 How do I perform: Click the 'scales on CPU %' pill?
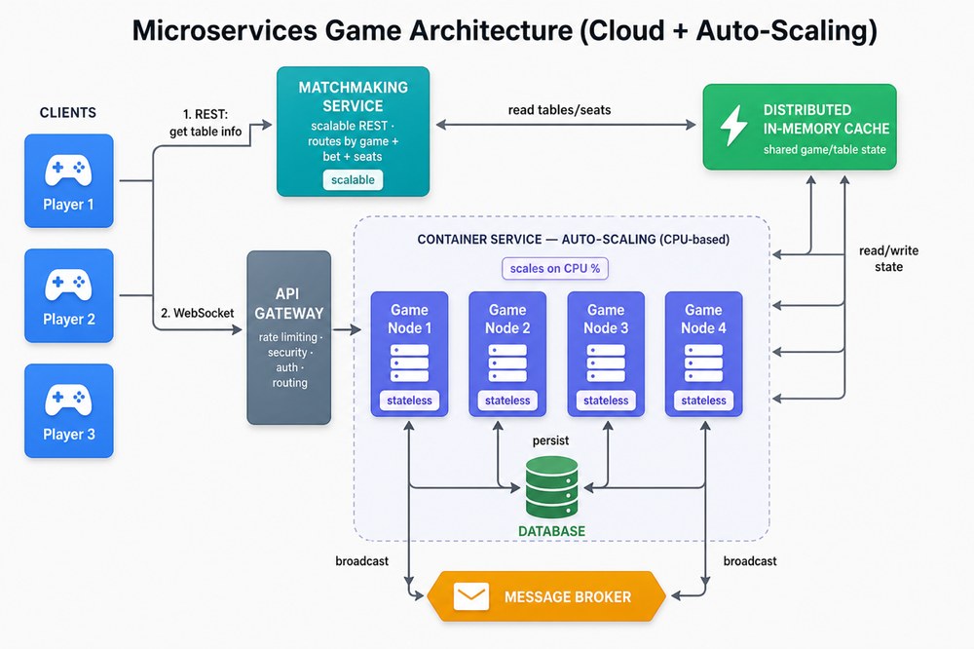pos(555,269)
